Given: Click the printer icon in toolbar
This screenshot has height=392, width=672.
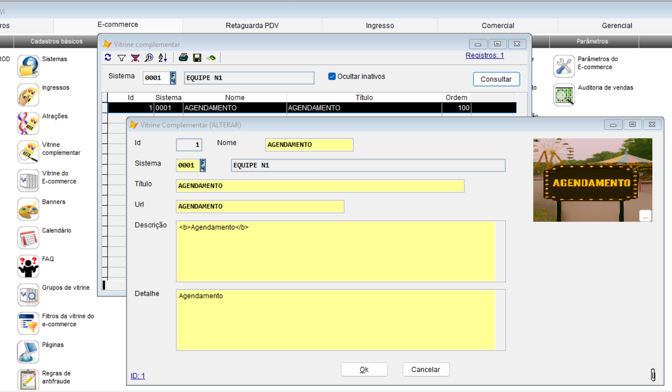Looking at the screenshot, I should click(x=183, y=58).
